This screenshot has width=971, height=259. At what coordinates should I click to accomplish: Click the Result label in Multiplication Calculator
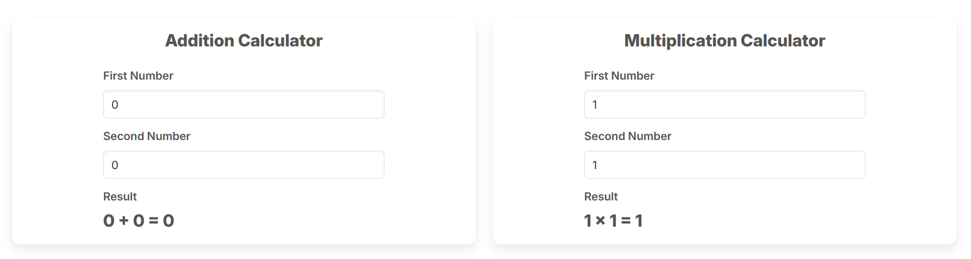[x=601, y=196]
